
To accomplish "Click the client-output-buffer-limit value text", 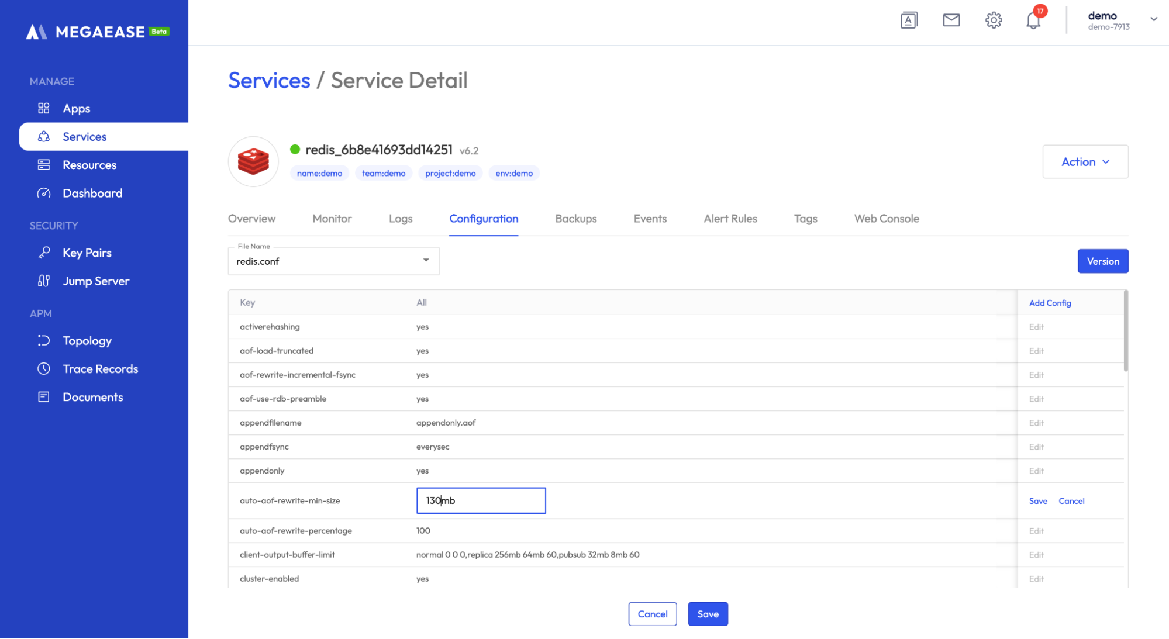I will (x=527, y=555).
